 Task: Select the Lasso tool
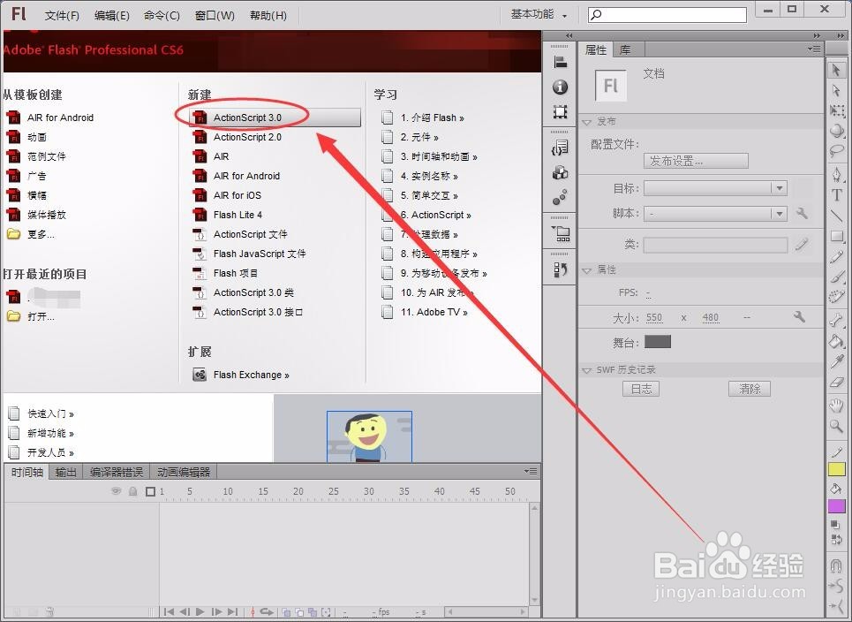pos(837,151)
